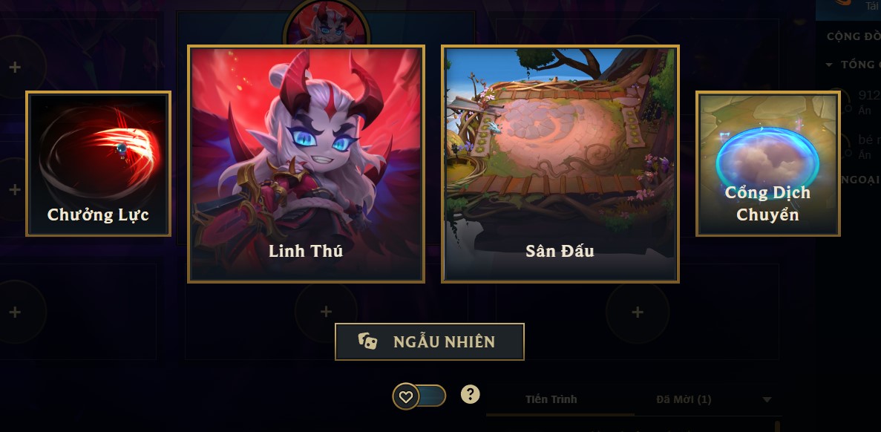Click the plus icon at the bottom-left slot
The width and height of the screenshot is (881, 432).
point(15,312)
